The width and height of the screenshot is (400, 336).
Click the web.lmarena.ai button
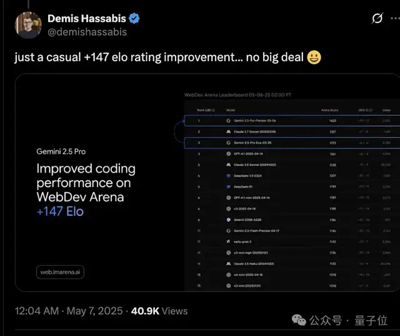60,272
